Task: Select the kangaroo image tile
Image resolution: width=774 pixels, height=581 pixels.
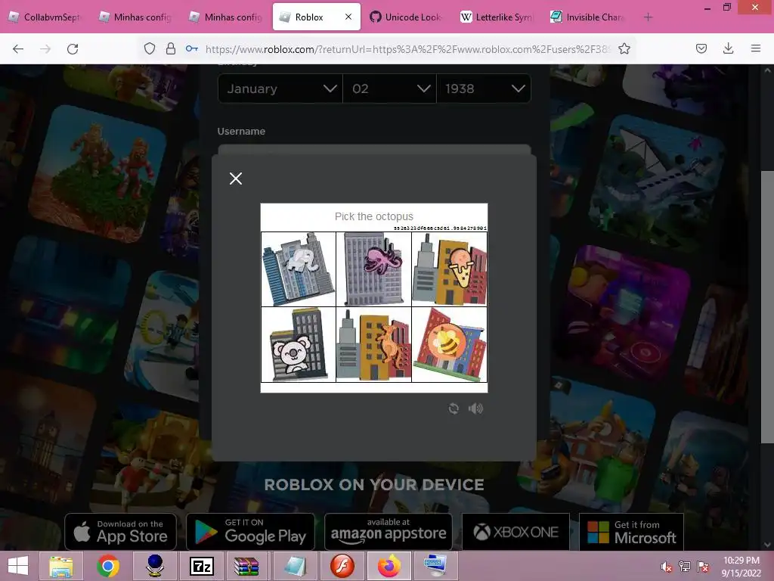Action: (373, 344)
